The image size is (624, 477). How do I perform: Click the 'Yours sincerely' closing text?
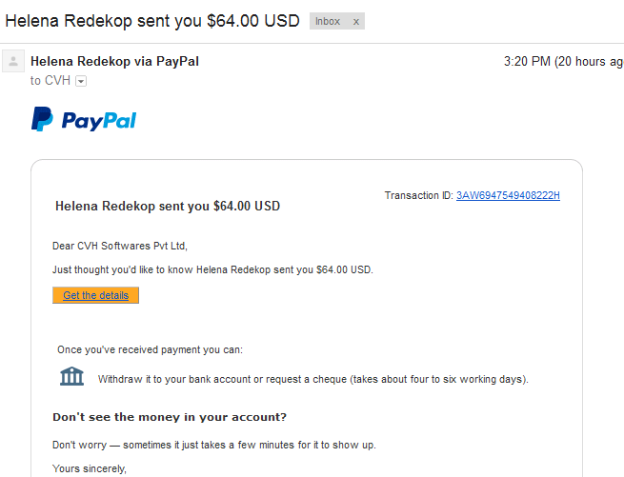point(90,468)
